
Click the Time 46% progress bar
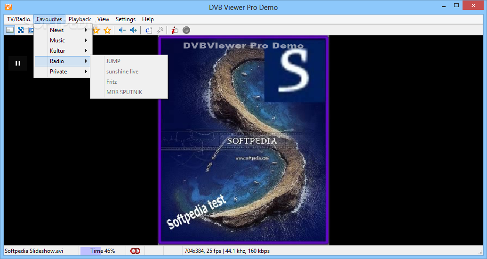(x=103, y=251)
